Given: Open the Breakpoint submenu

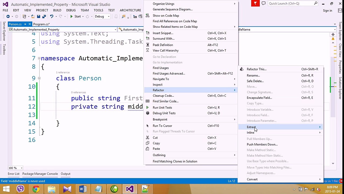Looking at the screenshot, I should click(191, 119).
